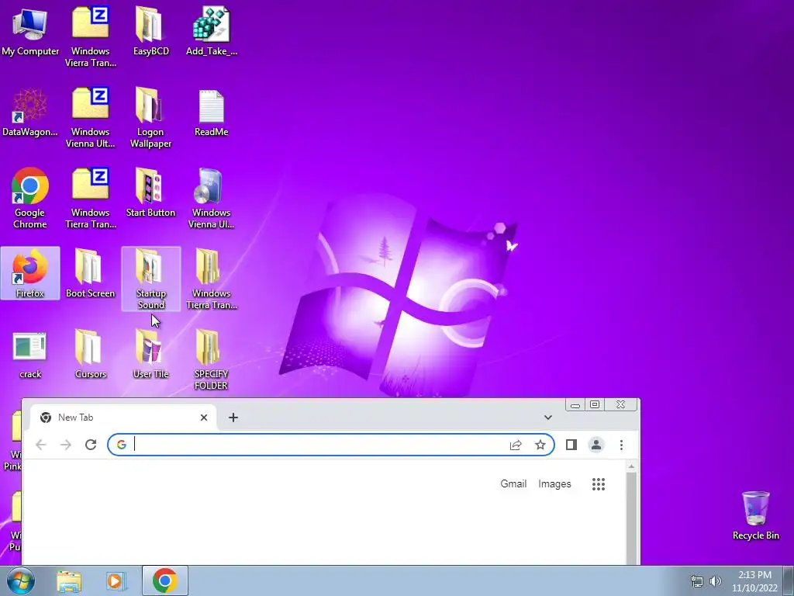Switch to Chrome taskbar button
Viewport: 794px width, 596px height.
coord(165,580)
